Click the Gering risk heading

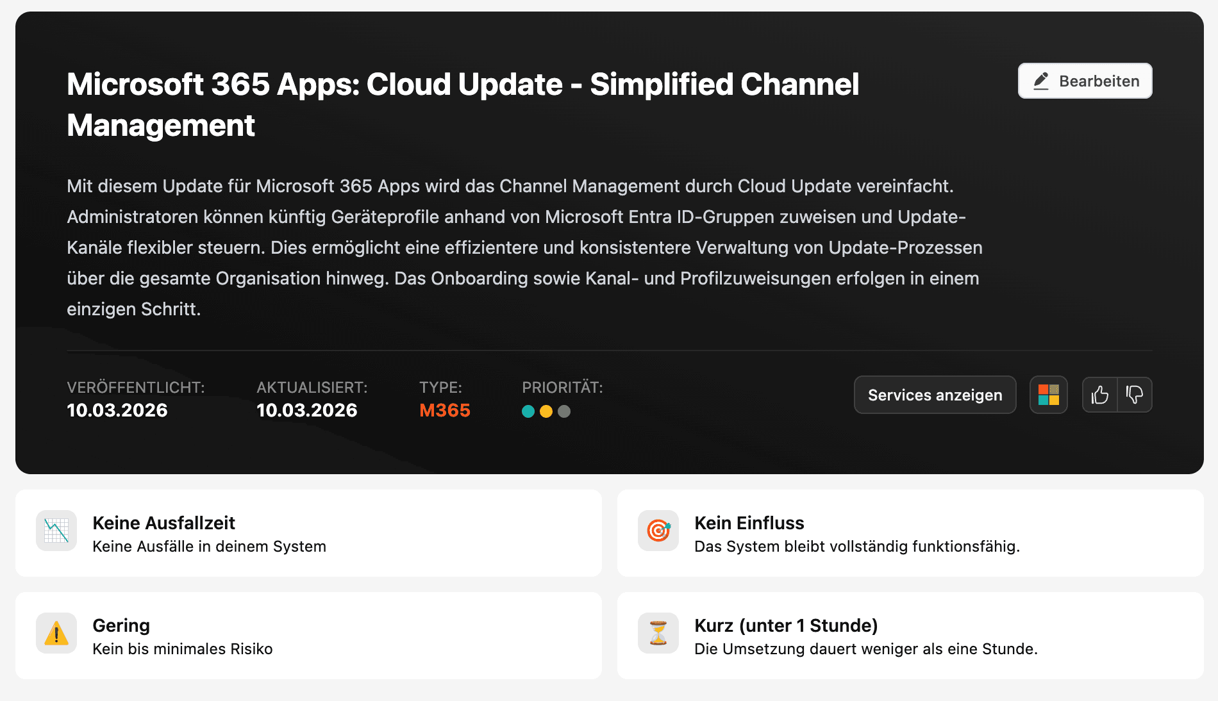(121, 625)
